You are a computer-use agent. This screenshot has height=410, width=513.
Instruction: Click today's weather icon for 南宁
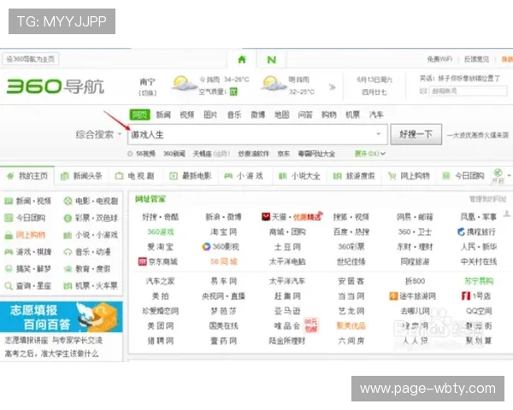click(x=183, y=84)
